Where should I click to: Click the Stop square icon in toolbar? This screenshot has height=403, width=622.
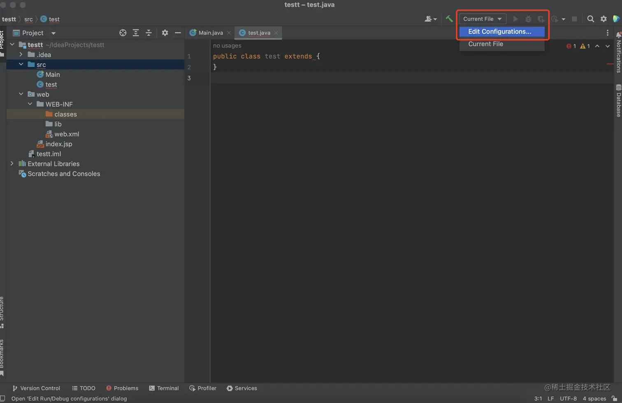(x=574, y=19)
